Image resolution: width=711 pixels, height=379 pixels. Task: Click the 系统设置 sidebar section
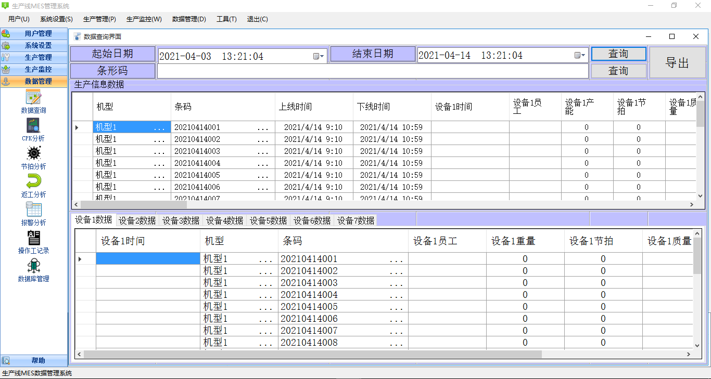[34, 45]
